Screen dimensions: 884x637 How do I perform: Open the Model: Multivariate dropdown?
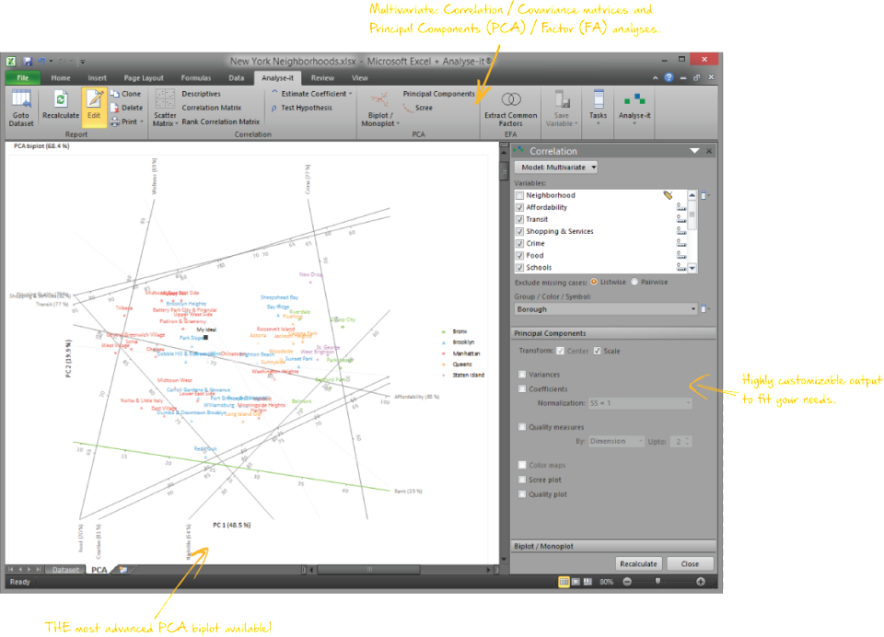[555, 168]
